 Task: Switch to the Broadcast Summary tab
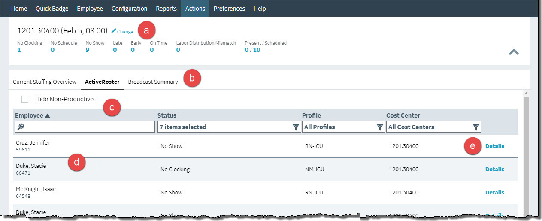153,82
